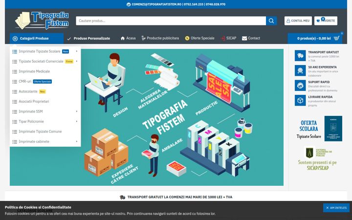
Task: Click the SICAP icon in navbar
Action: pyautogui.click(x=223, y=39)
